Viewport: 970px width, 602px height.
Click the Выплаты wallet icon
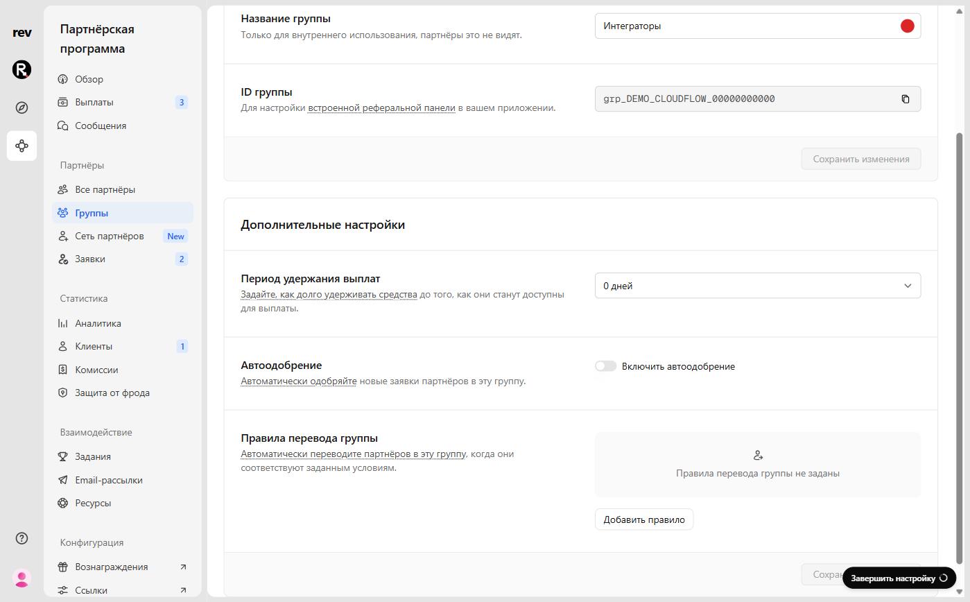tap(63, 102)
